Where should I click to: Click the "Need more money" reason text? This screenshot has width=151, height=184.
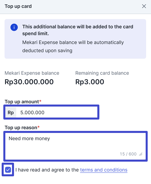[x=29, y=139]
